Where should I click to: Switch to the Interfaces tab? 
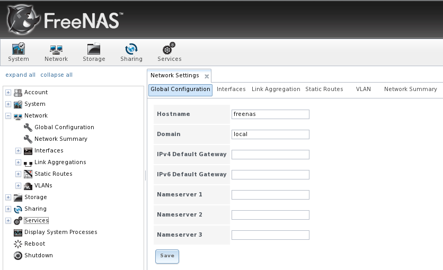click(231, 89)
